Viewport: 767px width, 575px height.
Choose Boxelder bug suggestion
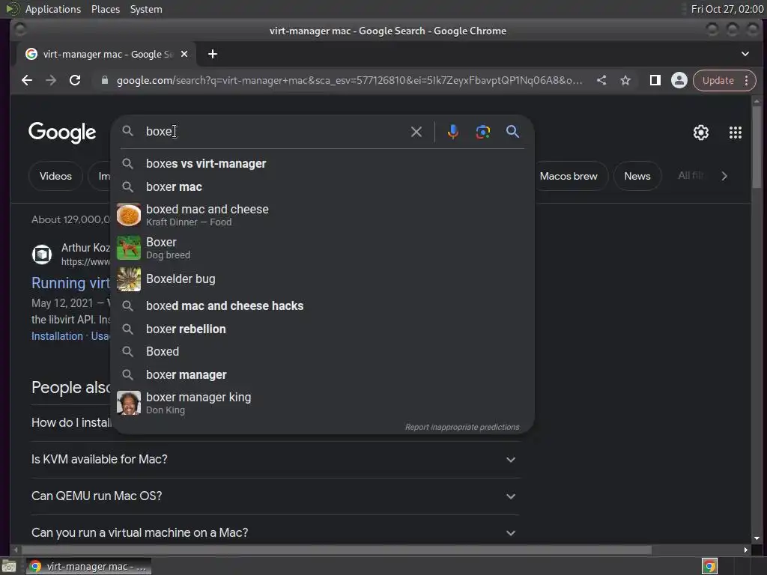coord(323,279)
